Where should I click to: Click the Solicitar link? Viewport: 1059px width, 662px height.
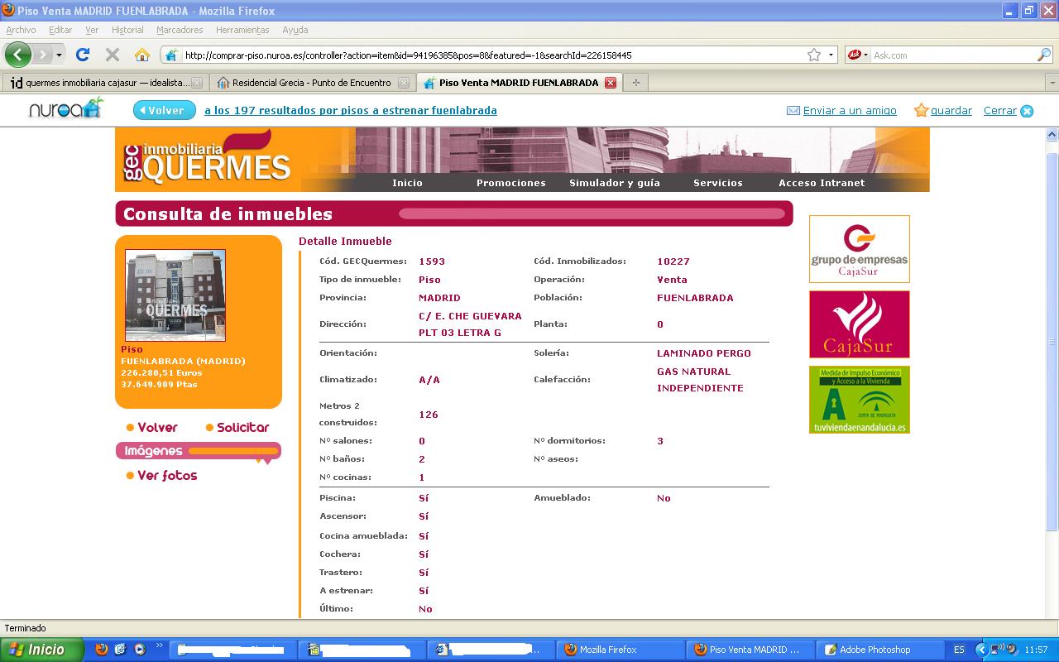tap(242, 428)
